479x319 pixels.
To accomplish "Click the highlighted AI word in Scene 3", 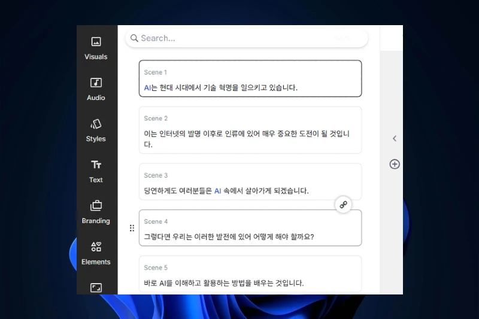I will (x=217, y=191).
